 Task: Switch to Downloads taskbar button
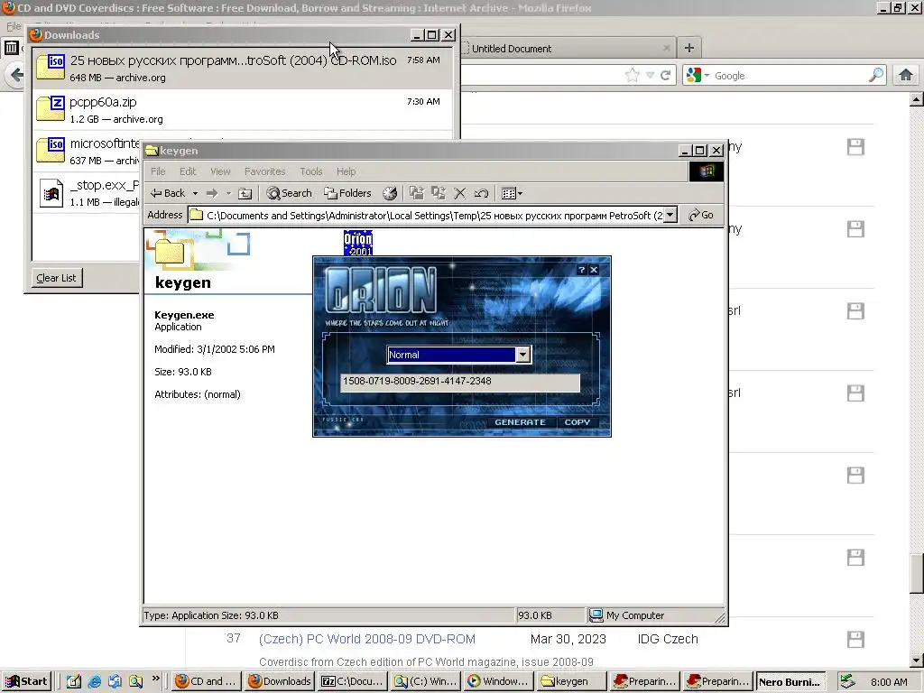(x=280, y=681)
